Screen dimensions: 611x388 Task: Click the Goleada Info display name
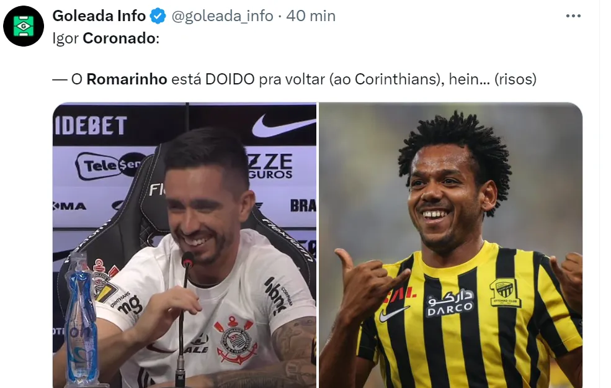(x=99, y=16)
